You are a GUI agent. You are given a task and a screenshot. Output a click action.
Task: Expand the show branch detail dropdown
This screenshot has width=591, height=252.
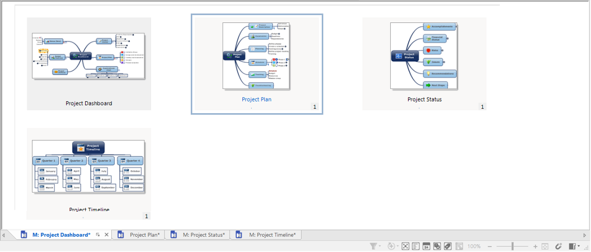(x=397, y=246)
